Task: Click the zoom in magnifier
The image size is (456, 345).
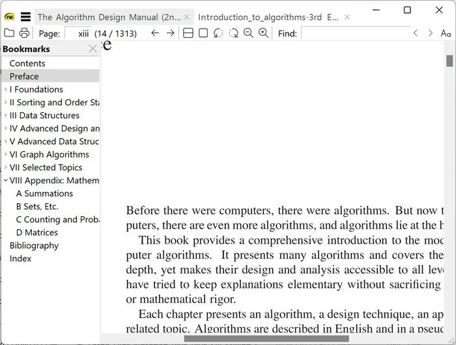Action: click(x=263, y=33)
